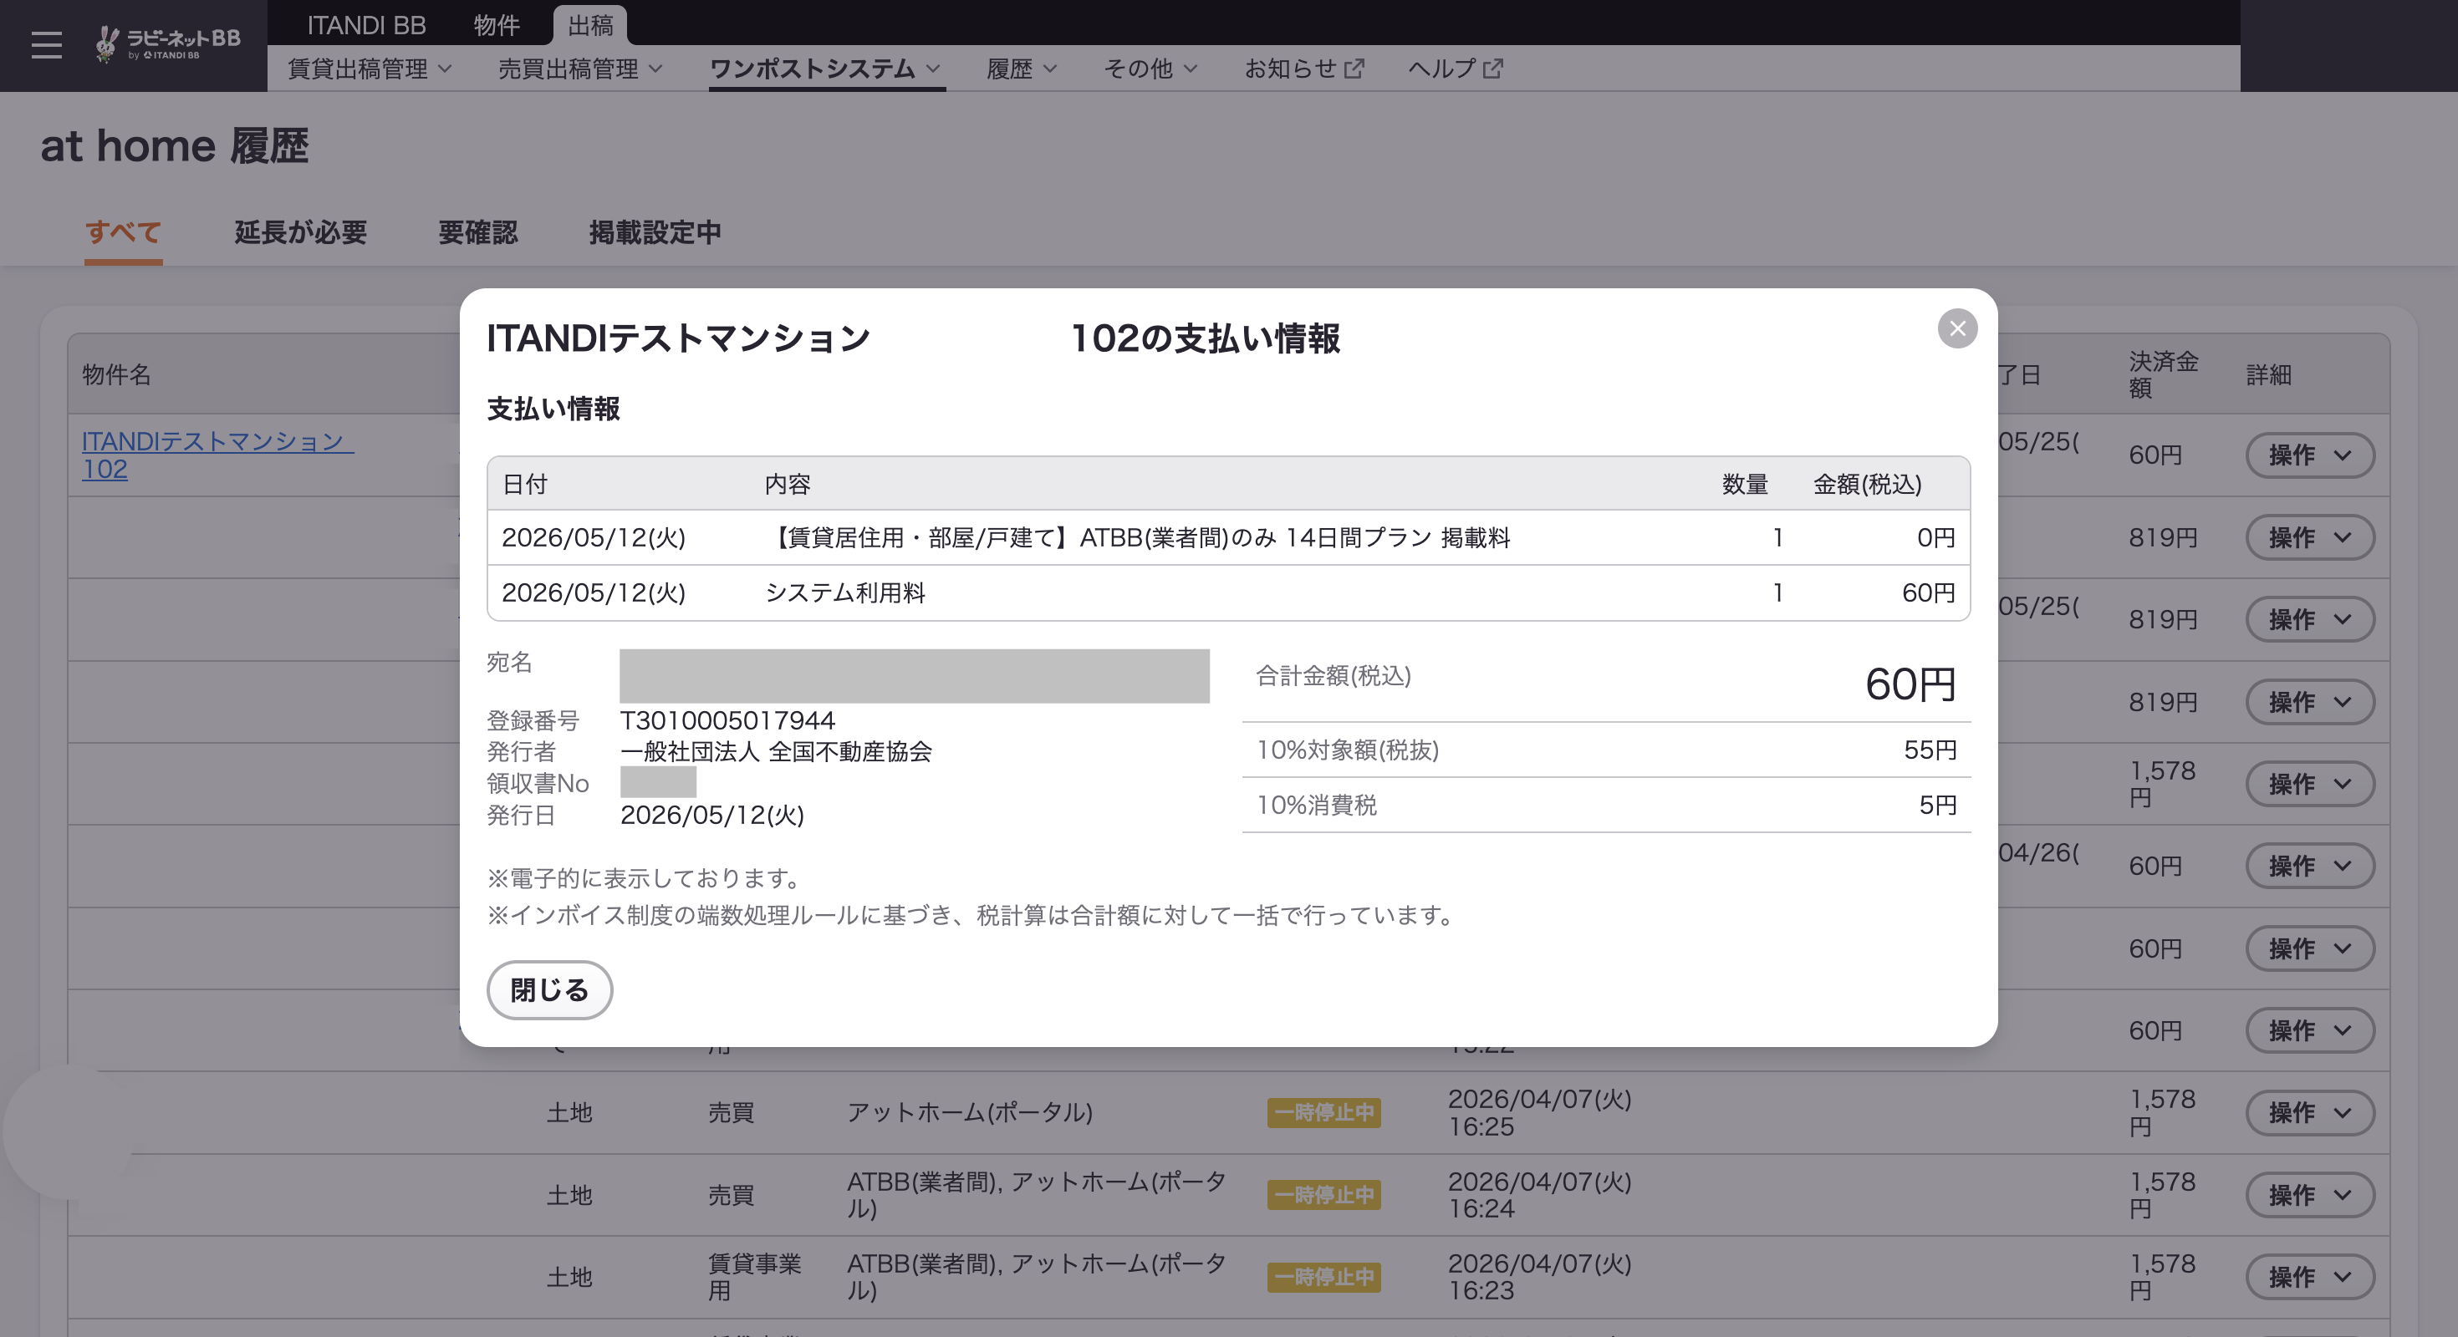
Task: Click the 閉じる button in the dialog
Action: coord(549,990)
